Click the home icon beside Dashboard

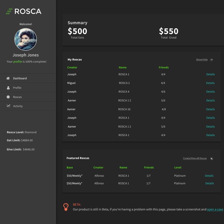pyautogui.click(x=8, y=78)
